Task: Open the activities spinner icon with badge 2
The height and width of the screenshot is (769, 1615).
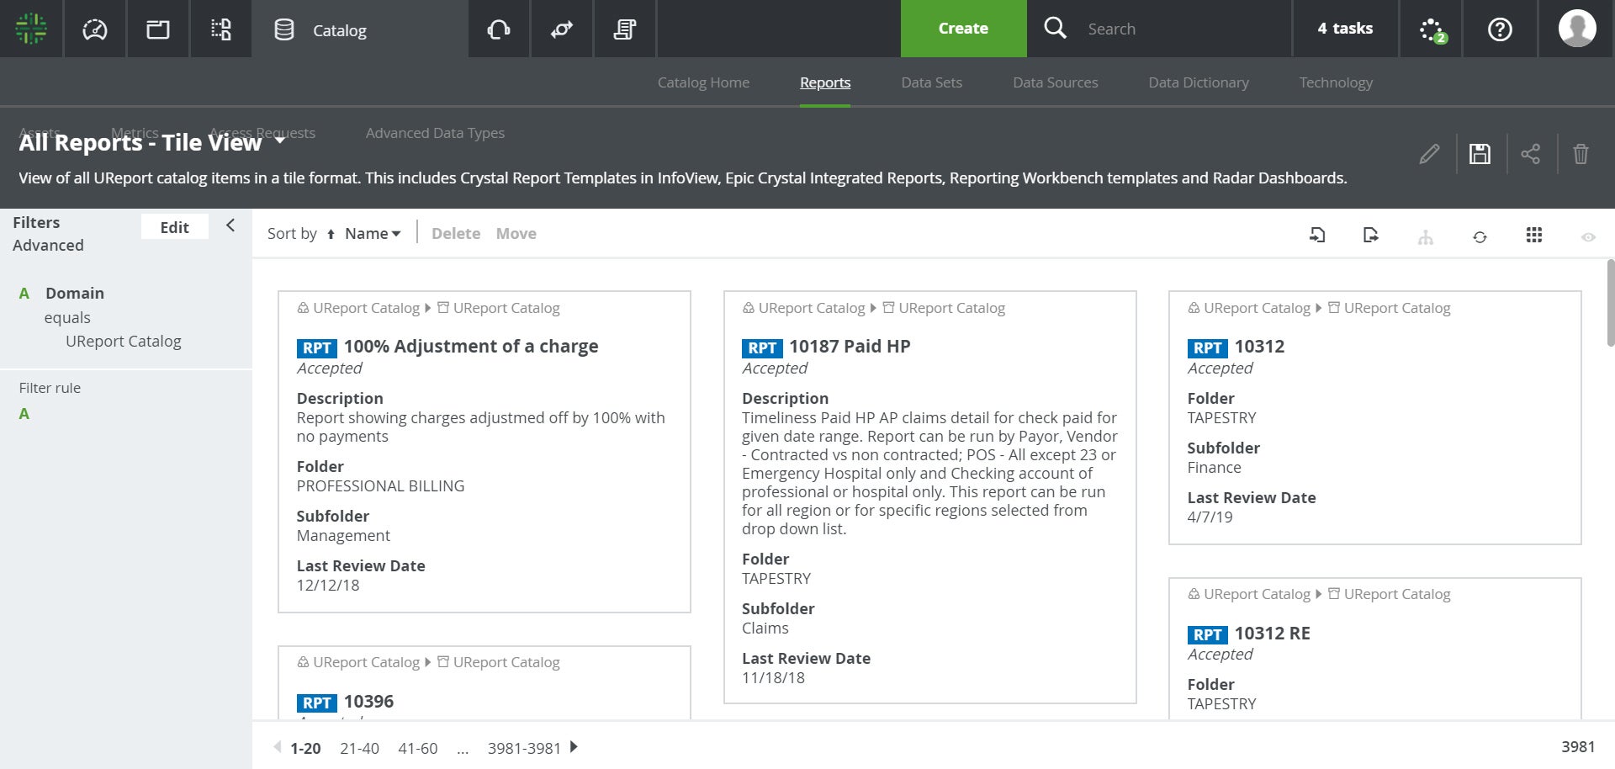Action: [1432, 30]
